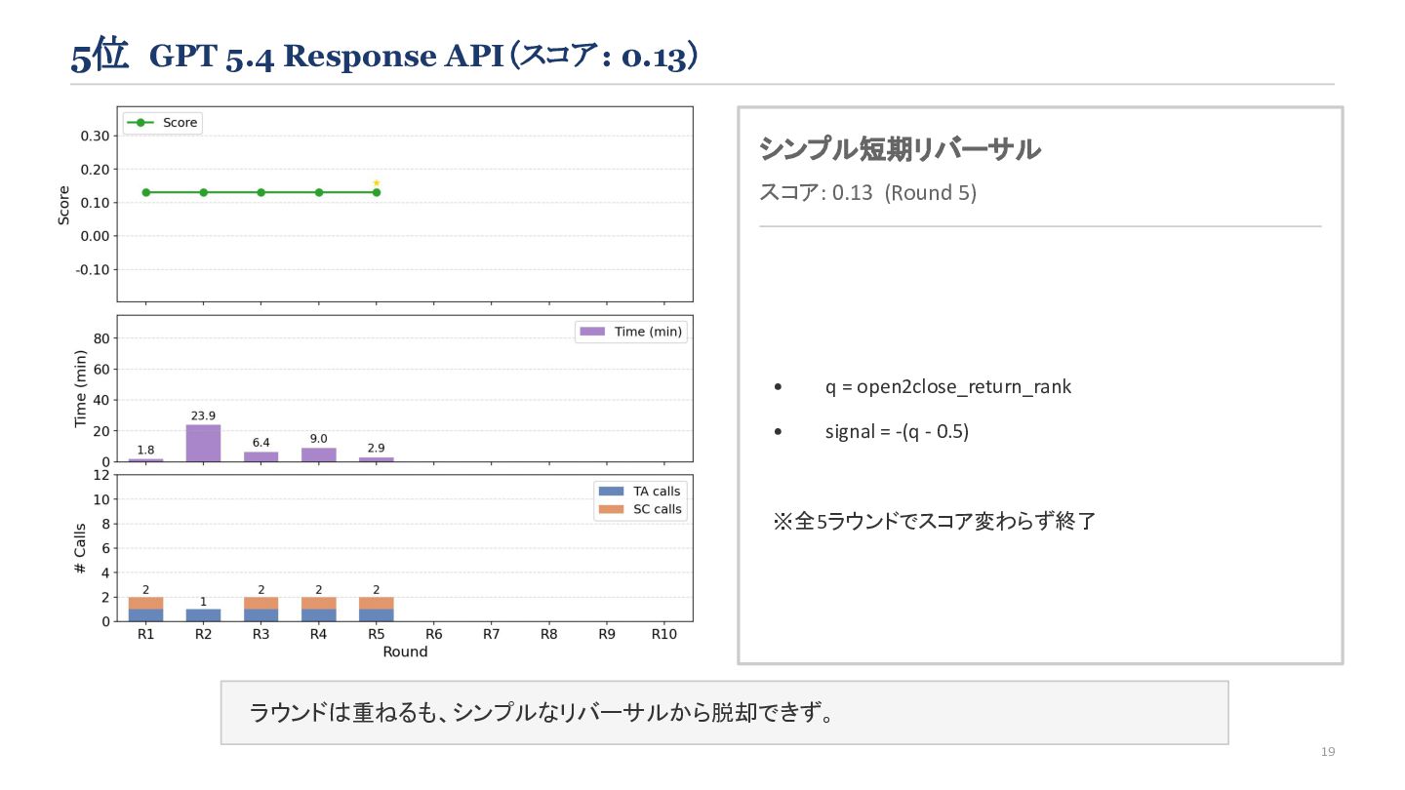The width and height of the screenshot is (1405, 790).
Task: Click the time axis tick '80'
Action: (x=100, y=338)
